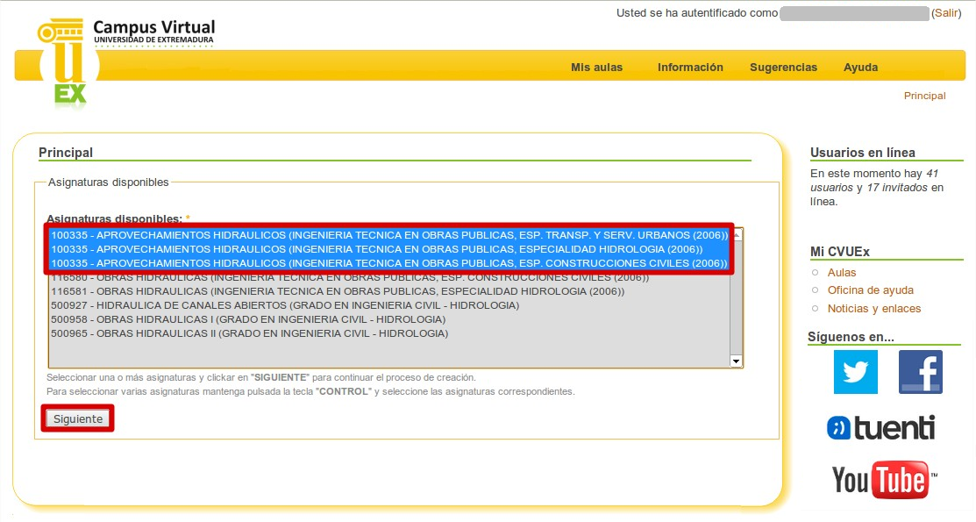Open the Twitter icon link
This screenshot has height=522, width=976.
coord(855,372)
